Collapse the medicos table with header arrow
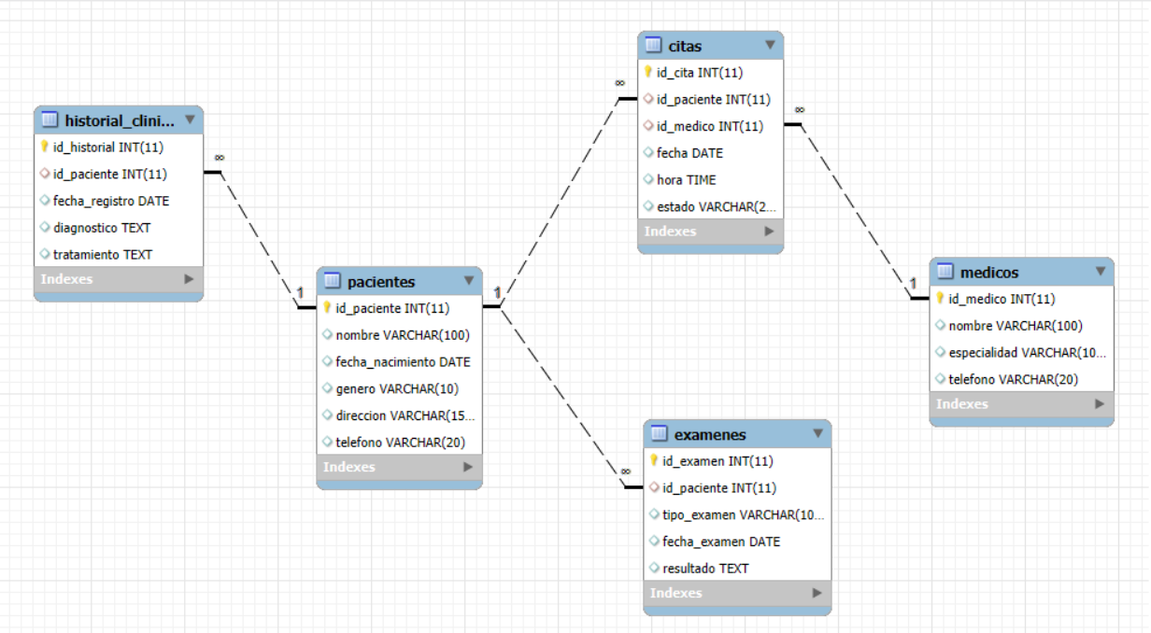The height and width of the screenshot is (633, 1151). click(x=1101, y=272)
